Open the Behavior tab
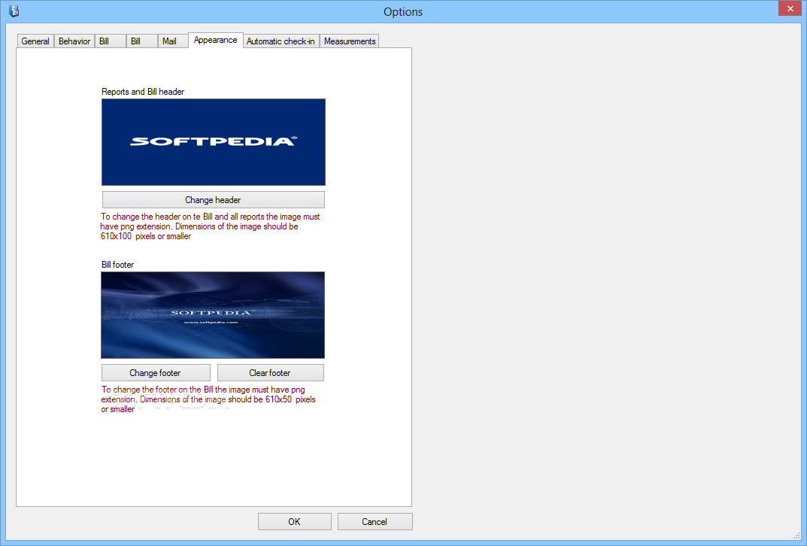The height and width of the screenshot is (546, 807). [74, 41]
